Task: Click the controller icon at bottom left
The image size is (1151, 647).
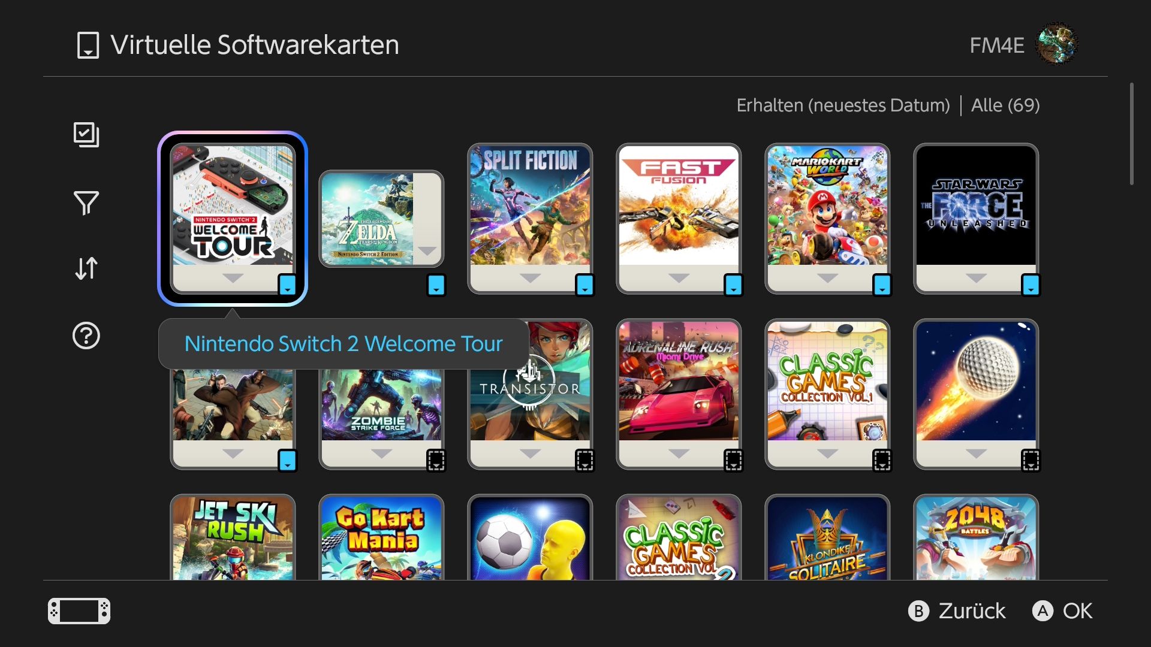Action: point(79,611)
